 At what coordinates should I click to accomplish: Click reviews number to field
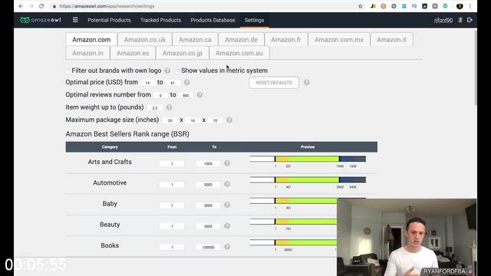186,95
